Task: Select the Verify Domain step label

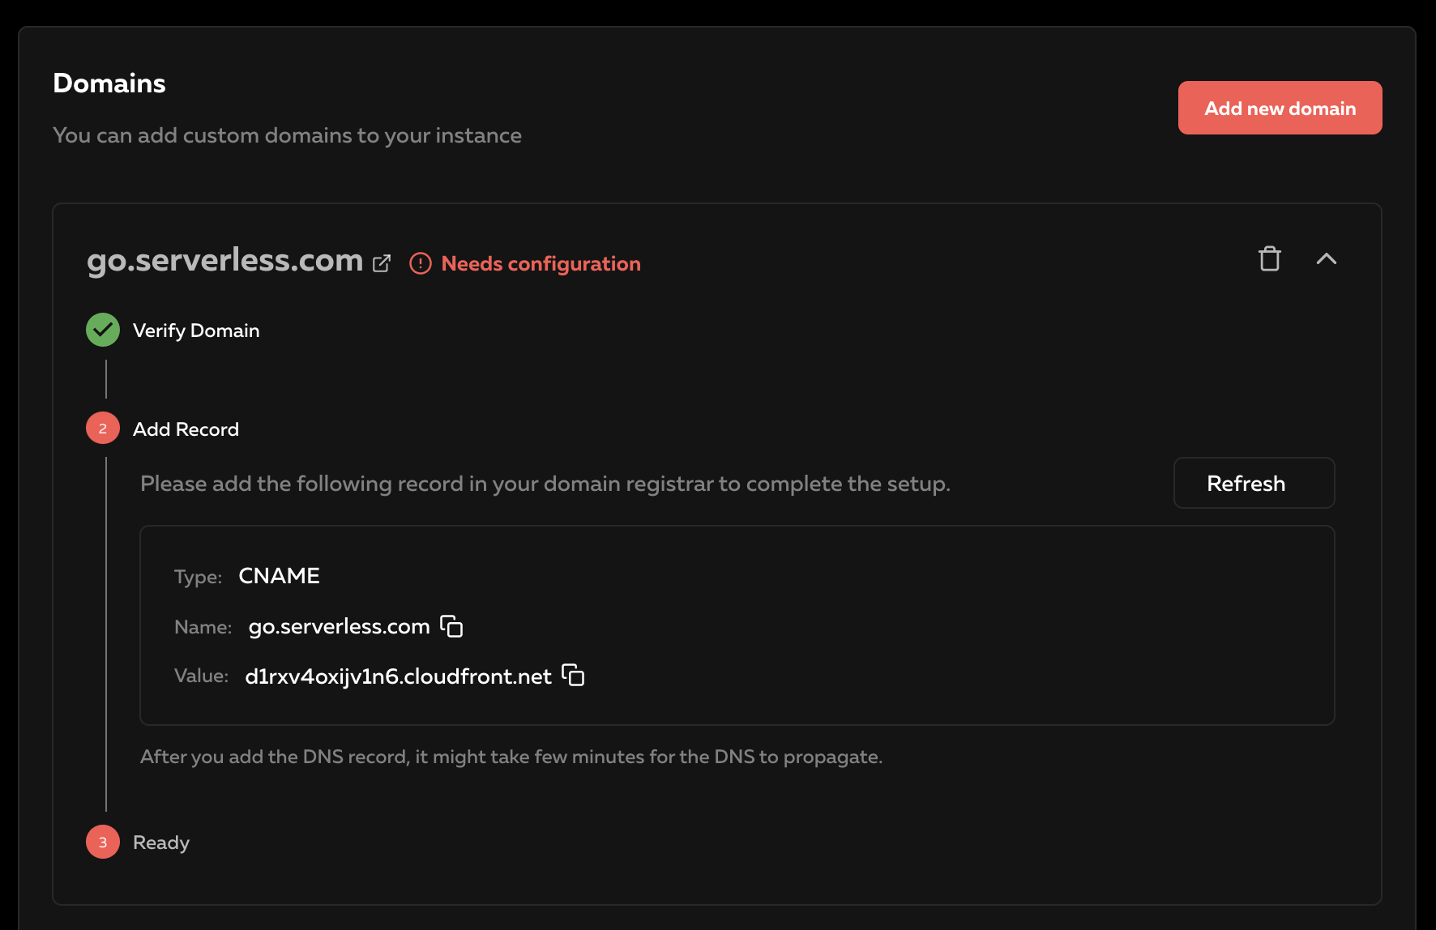Action: [196, 331]
